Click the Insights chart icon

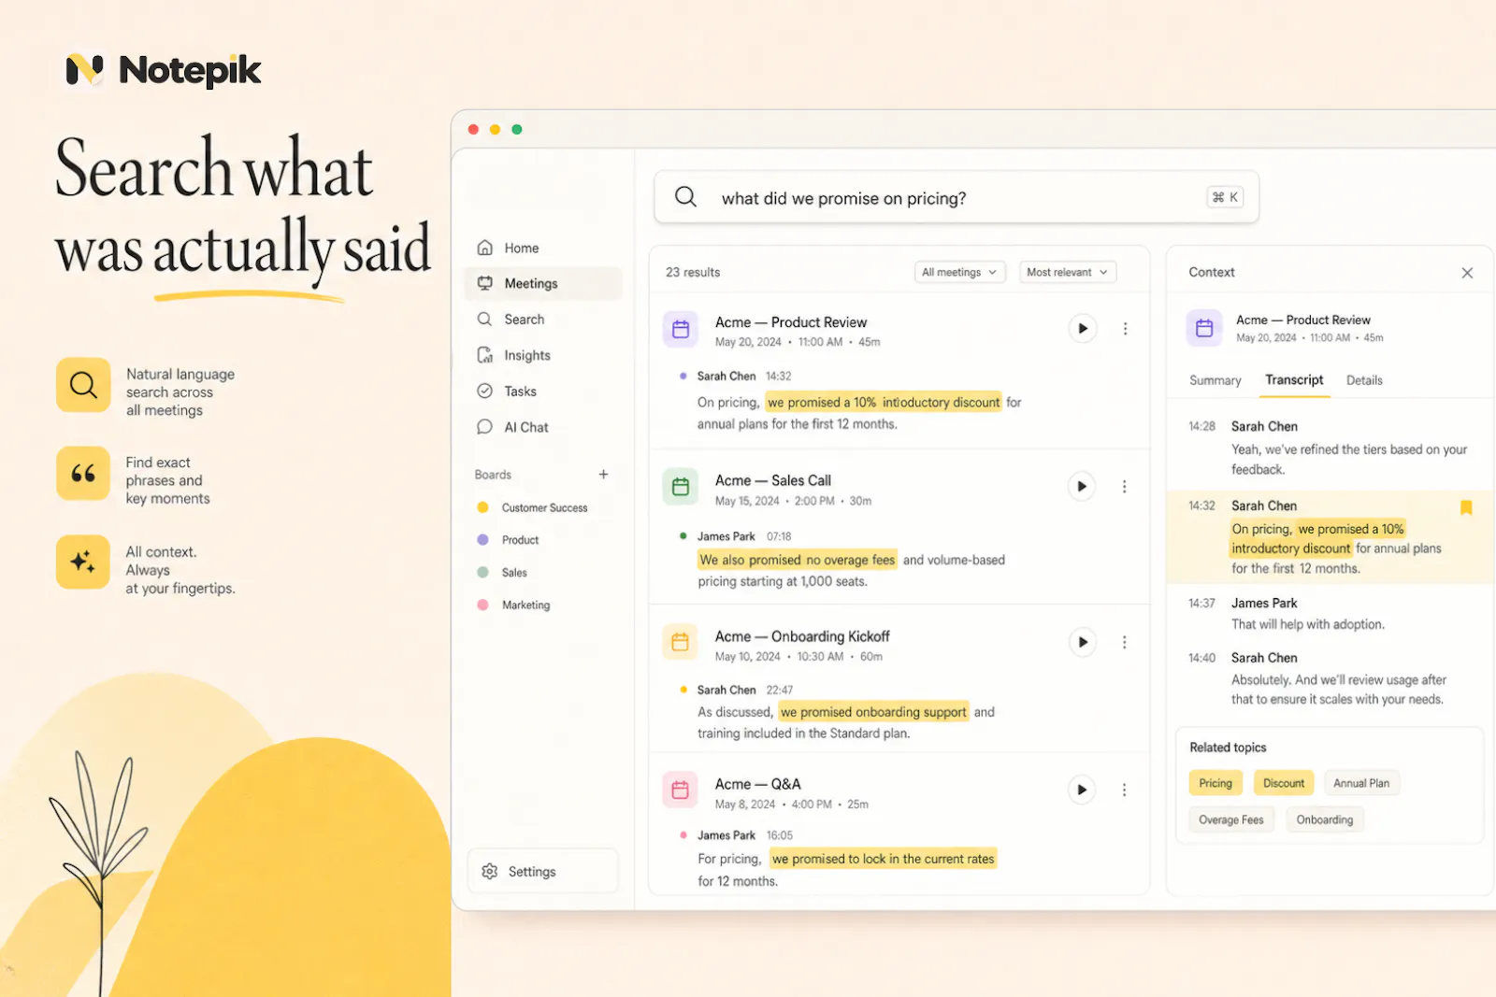(484, 355)
